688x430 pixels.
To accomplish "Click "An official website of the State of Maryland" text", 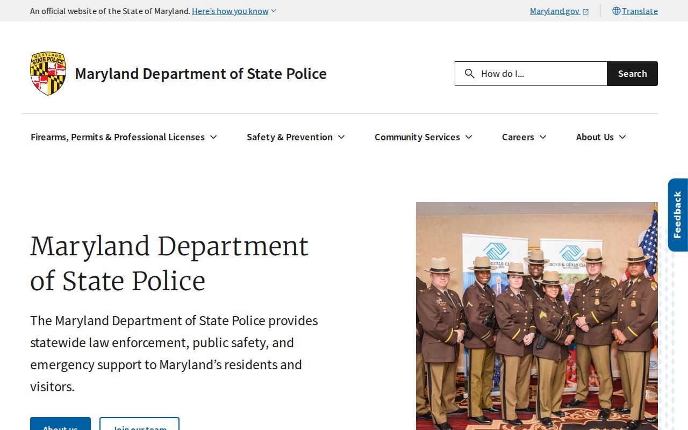I will point(110,11).
